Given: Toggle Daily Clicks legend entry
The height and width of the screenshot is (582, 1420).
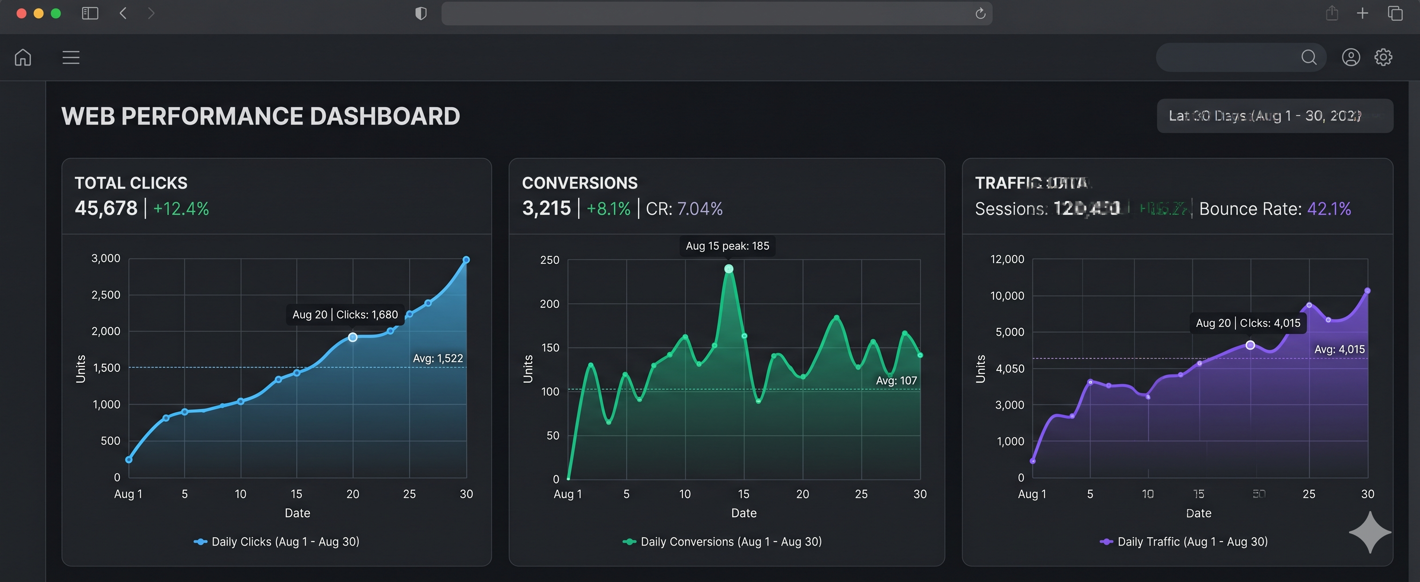Looking at the screenshot, I should tap(276, 542).
